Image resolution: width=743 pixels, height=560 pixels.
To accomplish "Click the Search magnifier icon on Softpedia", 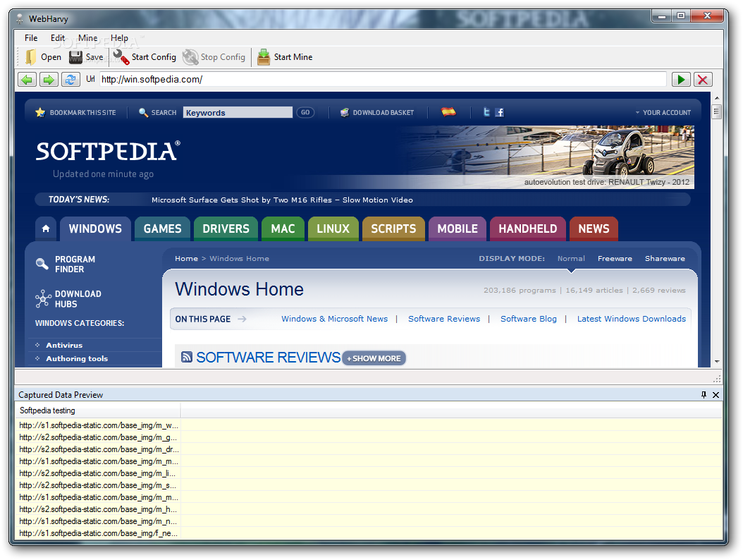I will 143,112.
